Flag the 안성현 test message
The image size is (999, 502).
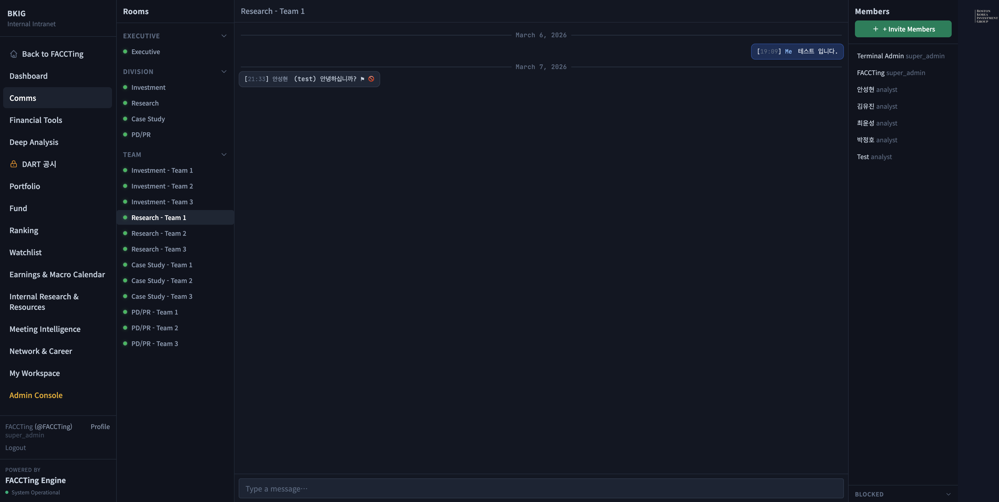click(362, 79)
